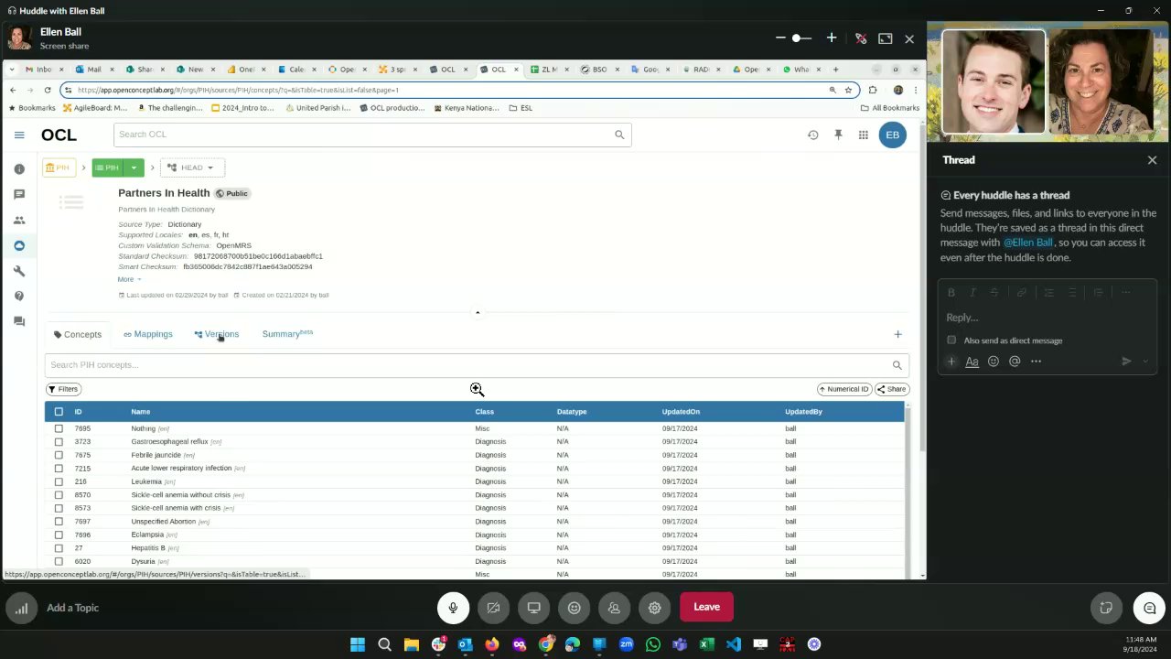Check the box for Gastroesophageal reflux

59,441
